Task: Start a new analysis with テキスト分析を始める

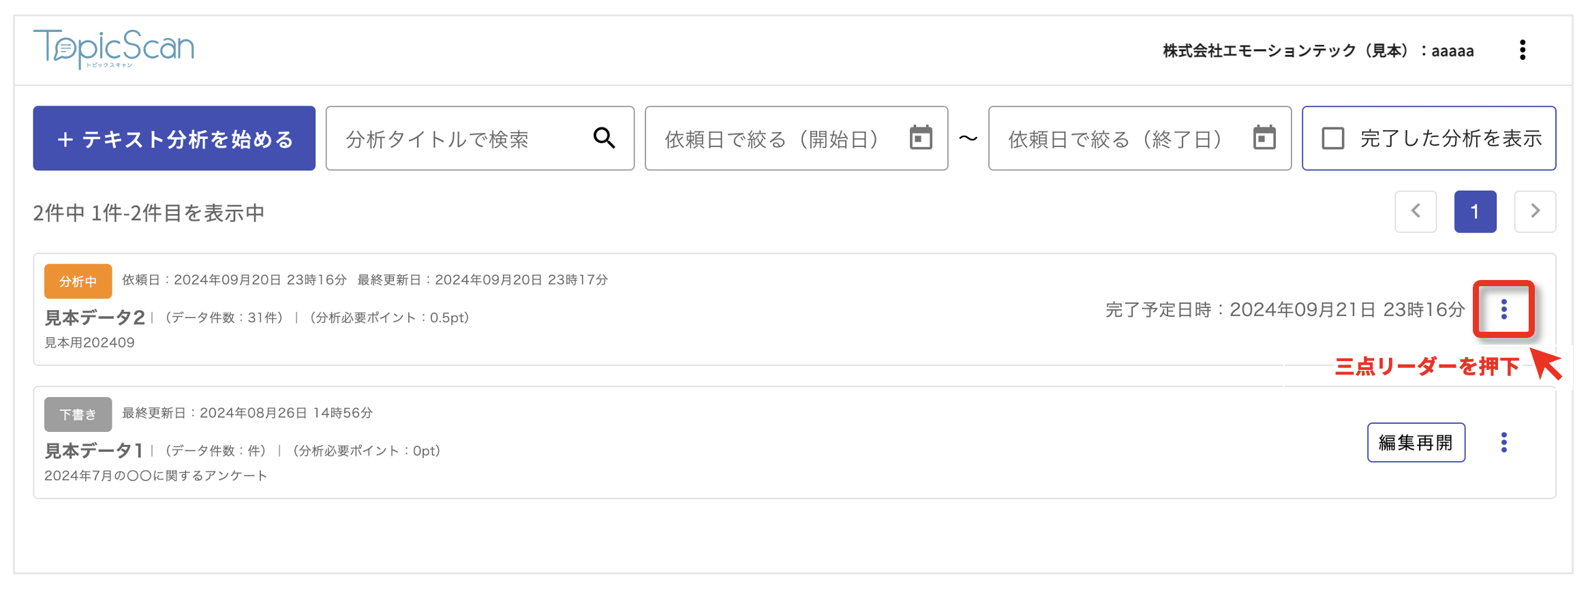Action: (x=174, y=138)
